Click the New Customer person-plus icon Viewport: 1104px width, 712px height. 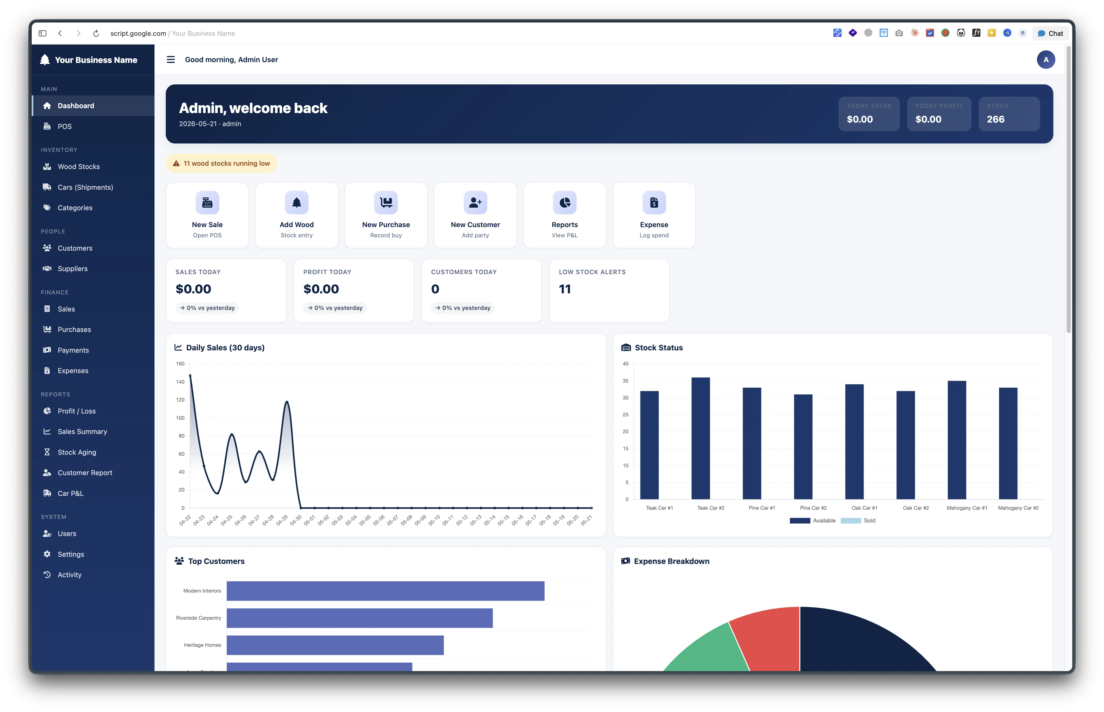(x=475, y=203)
